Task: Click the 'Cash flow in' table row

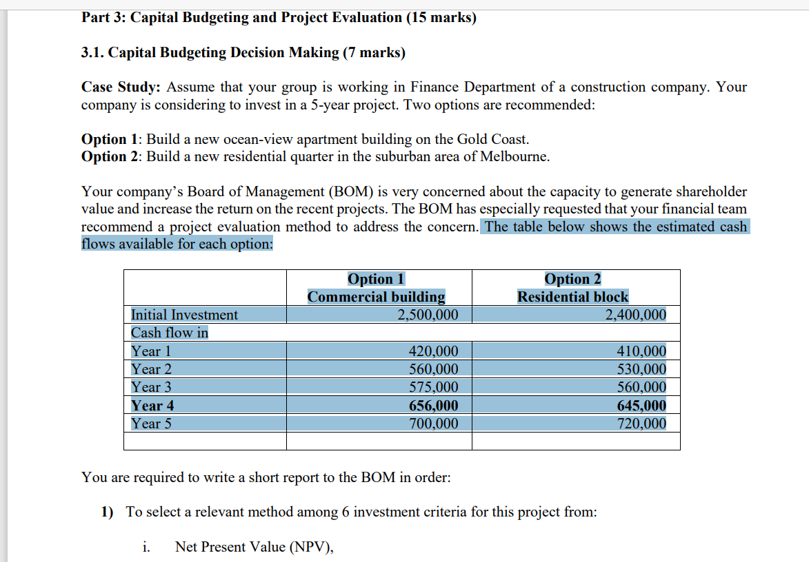Action: click(402, 333)
